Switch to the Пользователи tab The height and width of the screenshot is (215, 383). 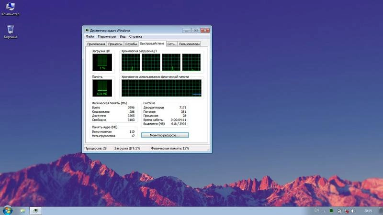(189, 44)
